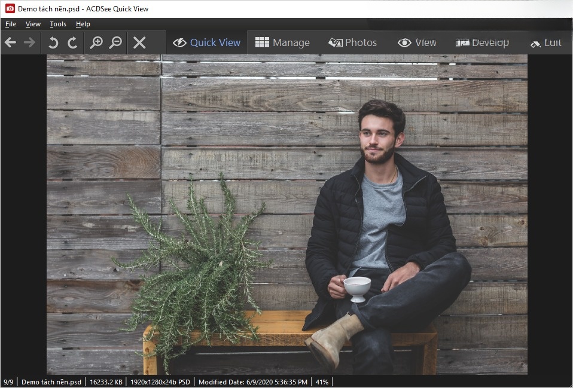Open the File menu
This screenshot has height=388, width=573.
pos(11,24)
